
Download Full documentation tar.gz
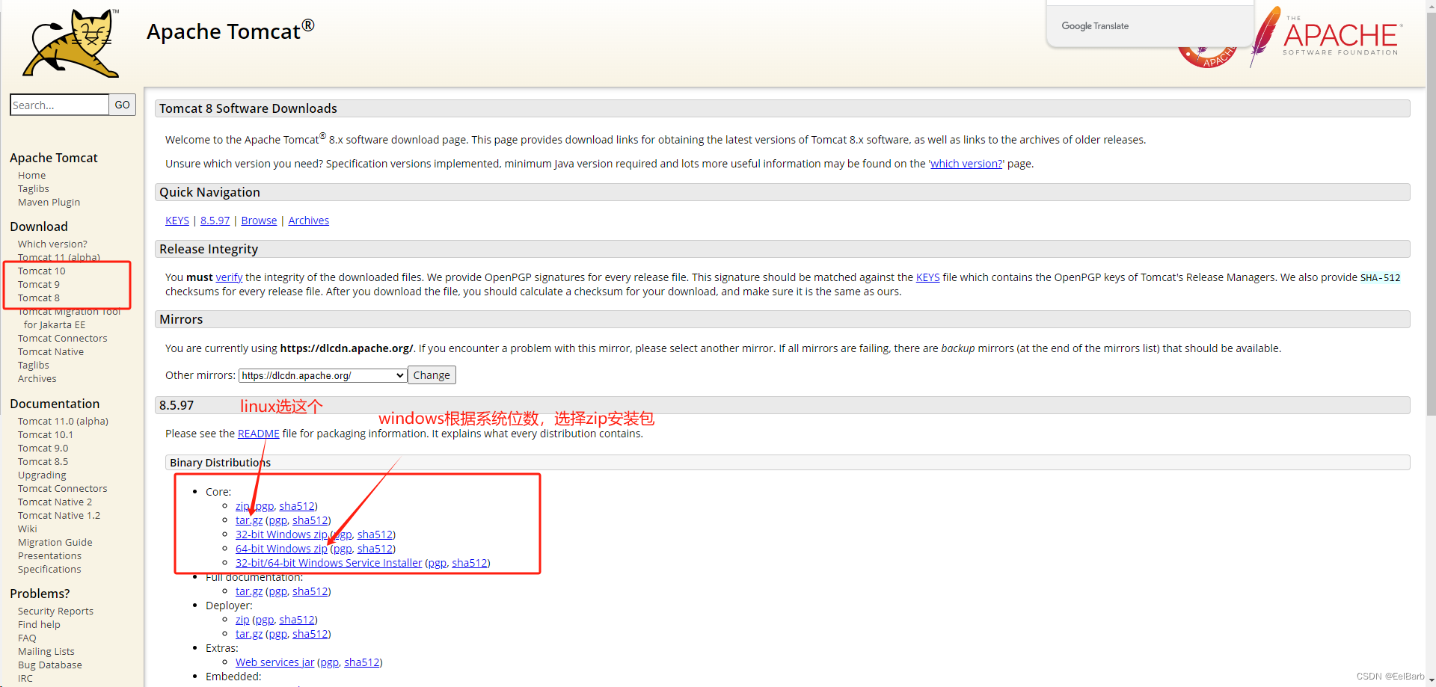click(249, 591)
